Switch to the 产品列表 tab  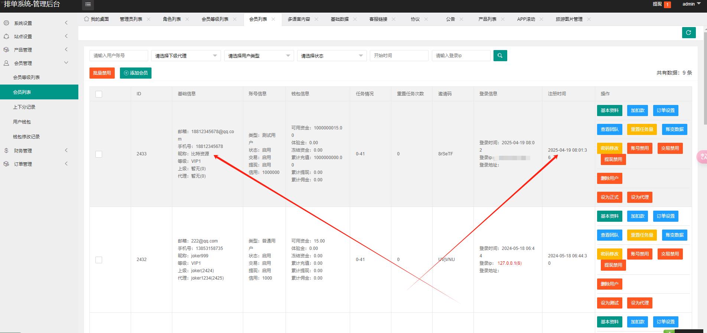[x=487, y=19]
